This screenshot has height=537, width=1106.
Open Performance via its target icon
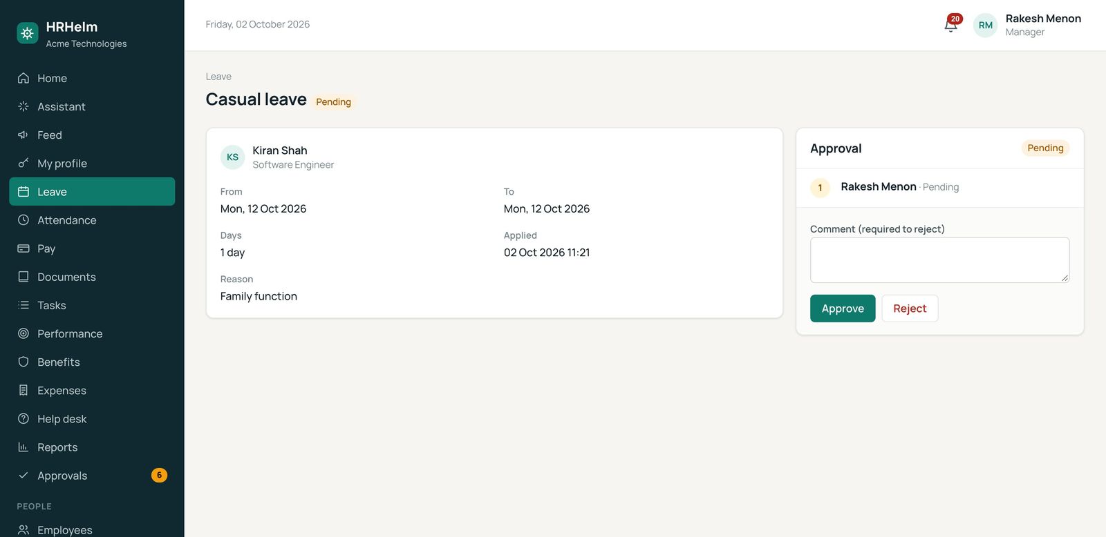(24, 333)
